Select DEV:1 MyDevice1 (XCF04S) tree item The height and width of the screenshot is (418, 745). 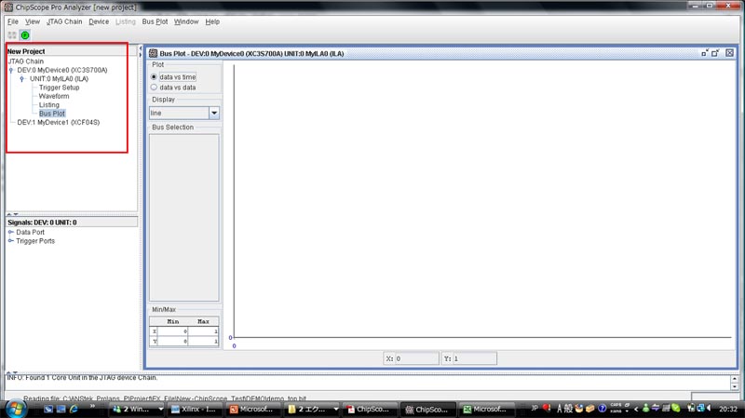(59, 123)
